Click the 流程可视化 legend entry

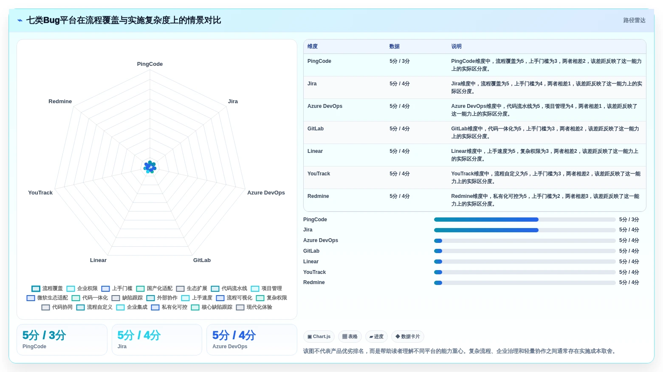(x=234, y=298)
